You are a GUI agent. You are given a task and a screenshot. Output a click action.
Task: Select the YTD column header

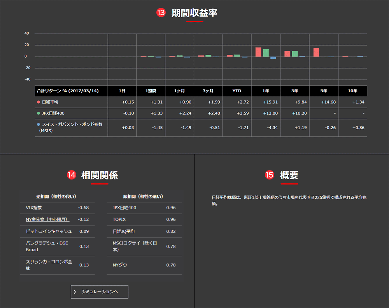pyautogui.click(x=237, y=91)
